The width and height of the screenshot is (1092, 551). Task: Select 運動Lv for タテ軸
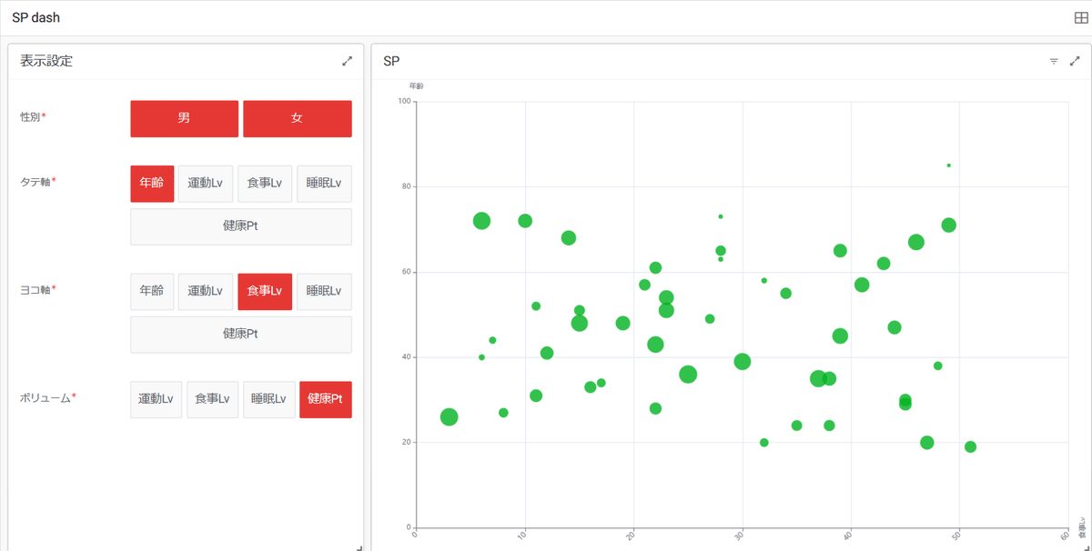(x=206, y=183)
